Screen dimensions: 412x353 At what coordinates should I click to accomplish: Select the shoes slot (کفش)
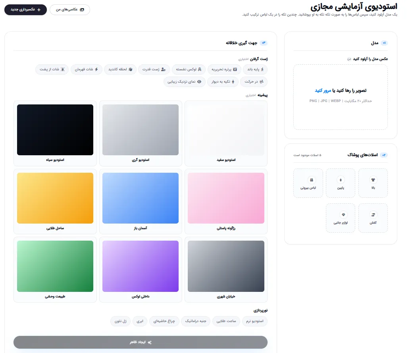click(x=373, y=218)
